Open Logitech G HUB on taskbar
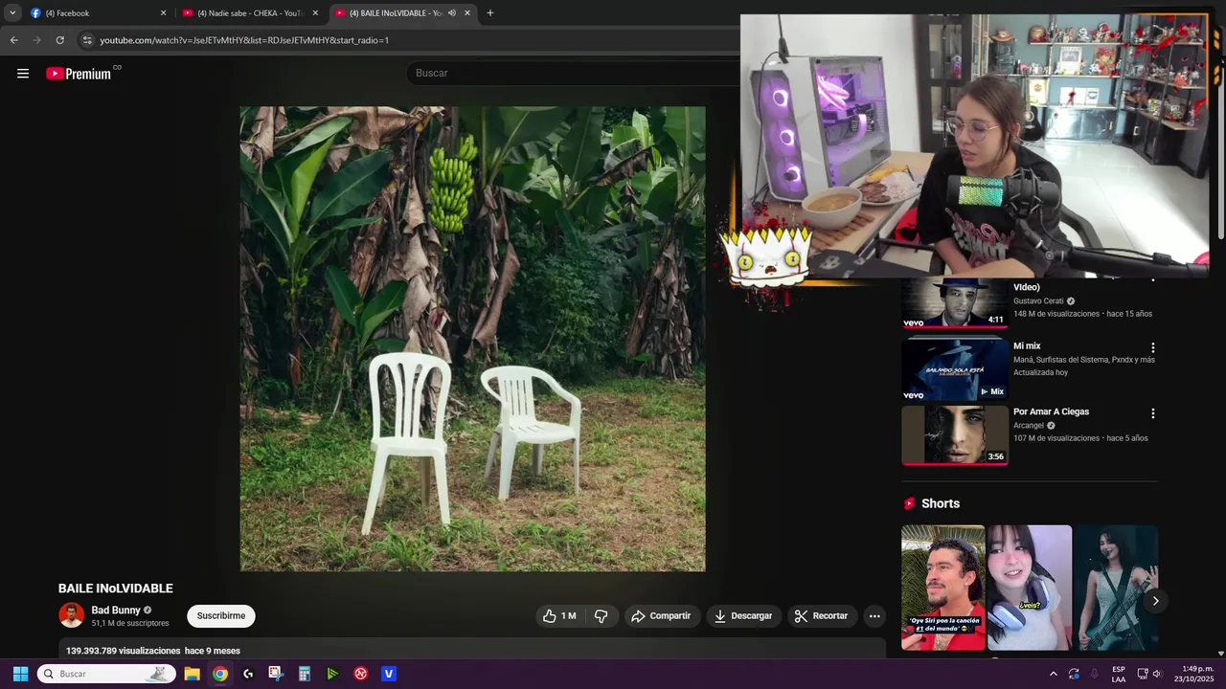1226x689 pixels. [x=248, y=674]
